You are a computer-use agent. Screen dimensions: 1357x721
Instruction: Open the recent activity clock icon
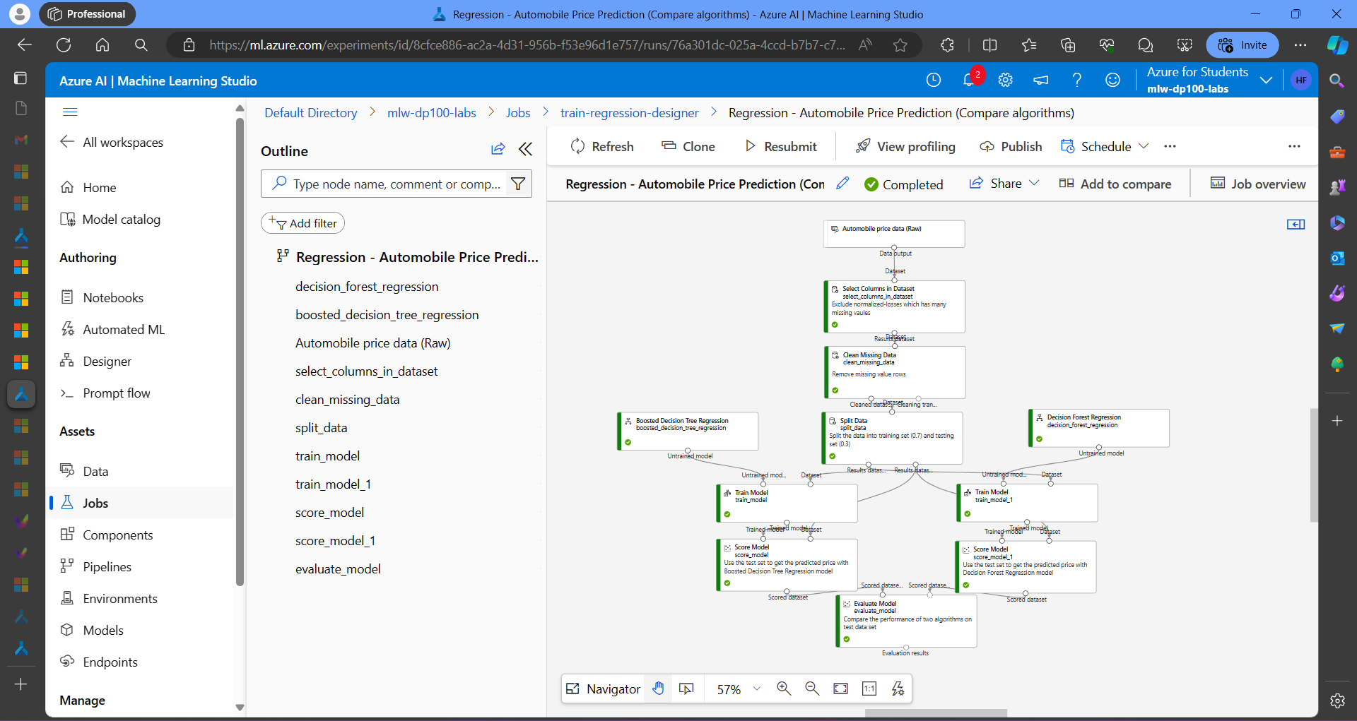(x=934, y=81)
